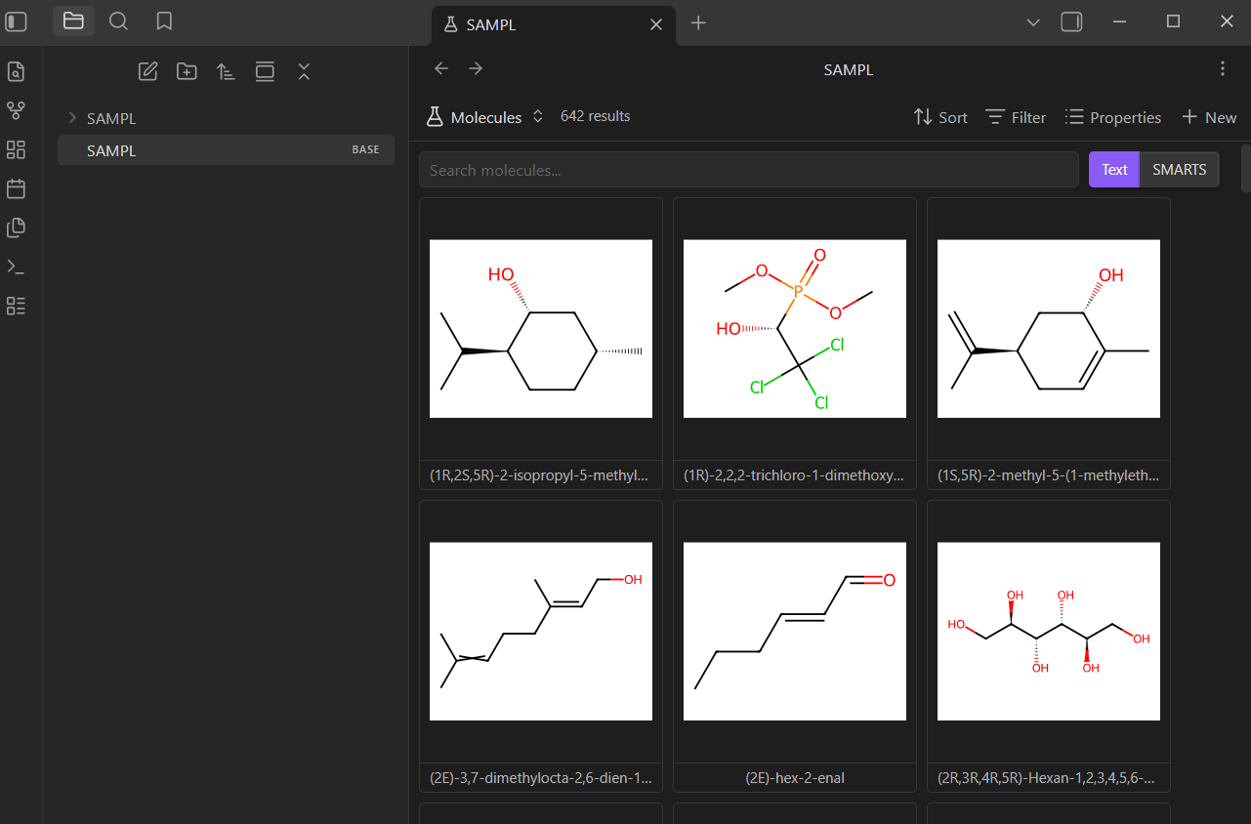Switch search mode to SMARTS
Screen dimensions: 1251x824
click(x=1180, y=170)
